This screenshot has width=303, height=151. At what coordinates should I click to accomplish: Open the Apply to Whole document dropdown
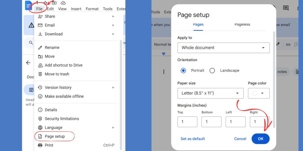[224, 48]
